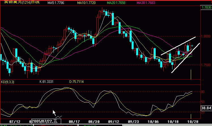The height and width of the screenshot is (126, 212).
Task: Click the 80 level on KD axis
Action: [203, 92]
